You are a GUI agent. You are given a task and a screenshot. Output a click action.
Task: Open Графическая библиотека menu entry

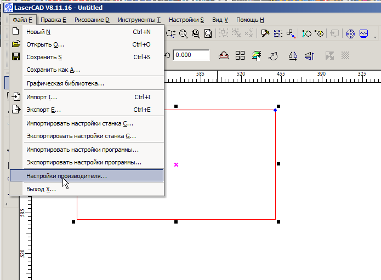point(65,84)
